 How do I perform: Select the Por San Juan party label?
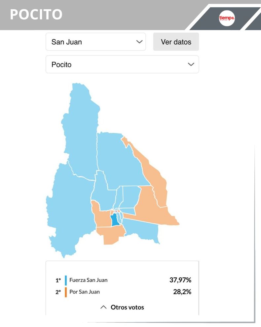point(84,292)
